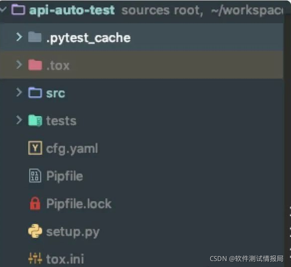Select the api-auto-test project name label
This screenshot has height=267, width=291.
72,10
